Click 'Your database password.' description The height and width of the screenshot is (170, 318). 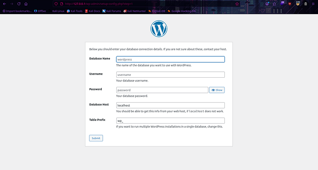point(132,96)
